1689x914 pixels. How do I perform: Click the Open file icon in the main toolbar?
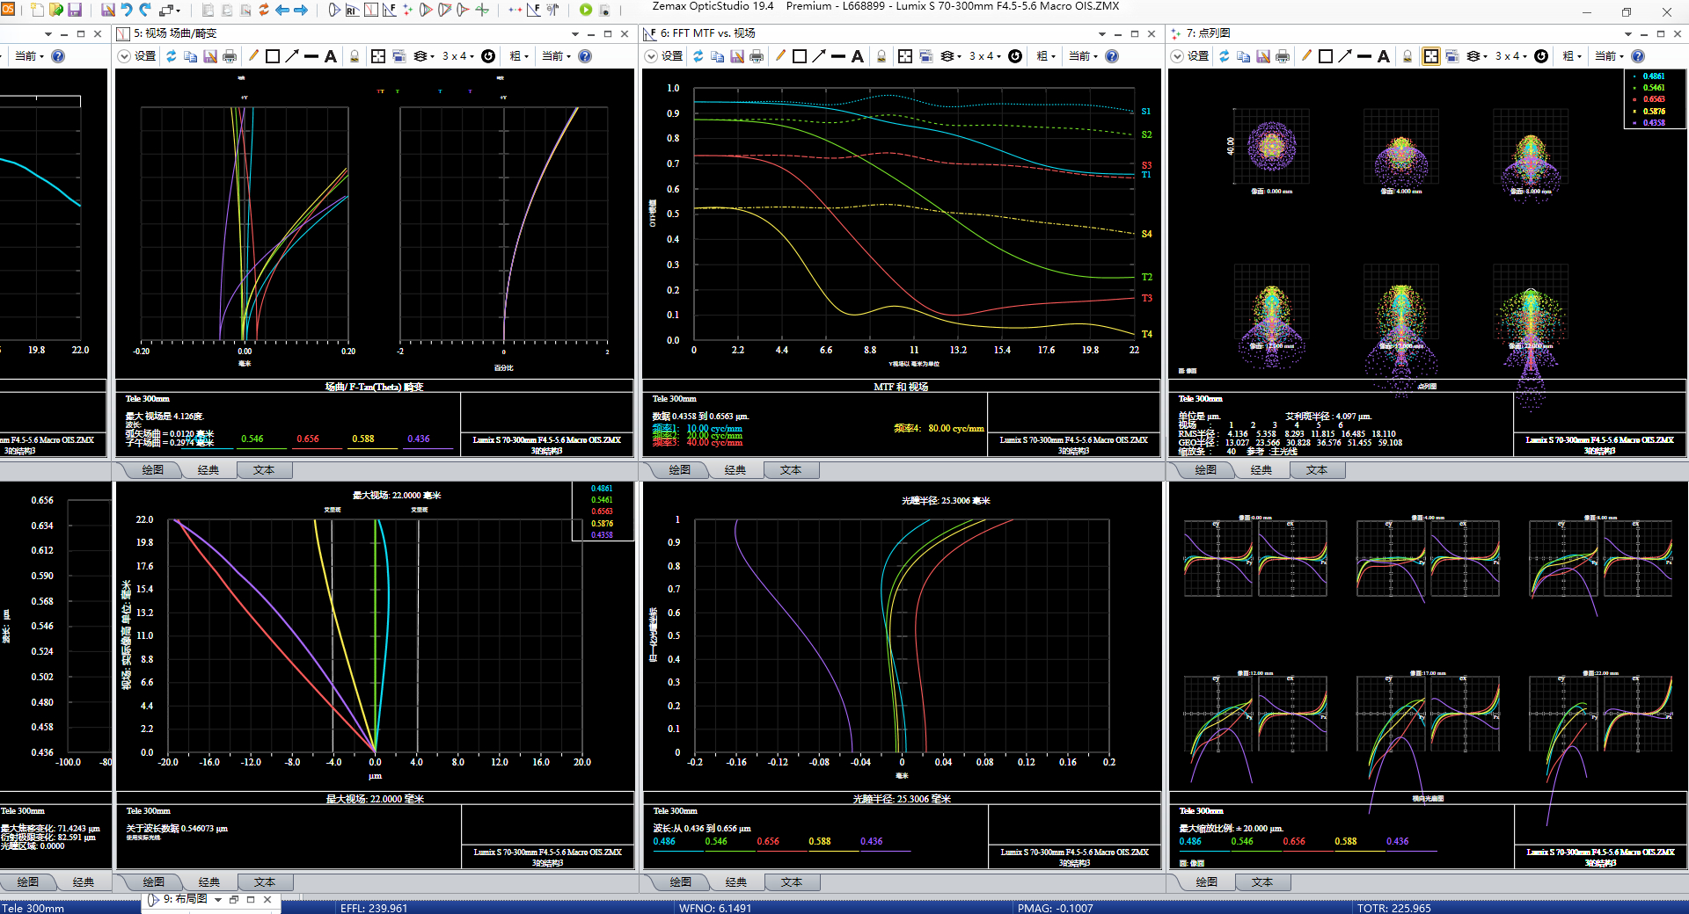pyautogui.click(x=56, y=10)
